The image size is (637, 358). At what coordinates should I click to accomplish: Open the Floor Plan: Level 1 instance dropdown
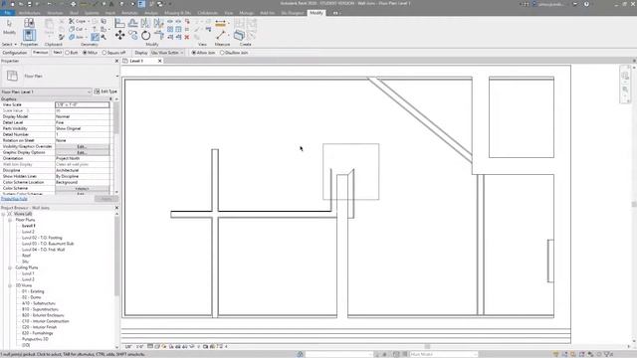[47, 91]
